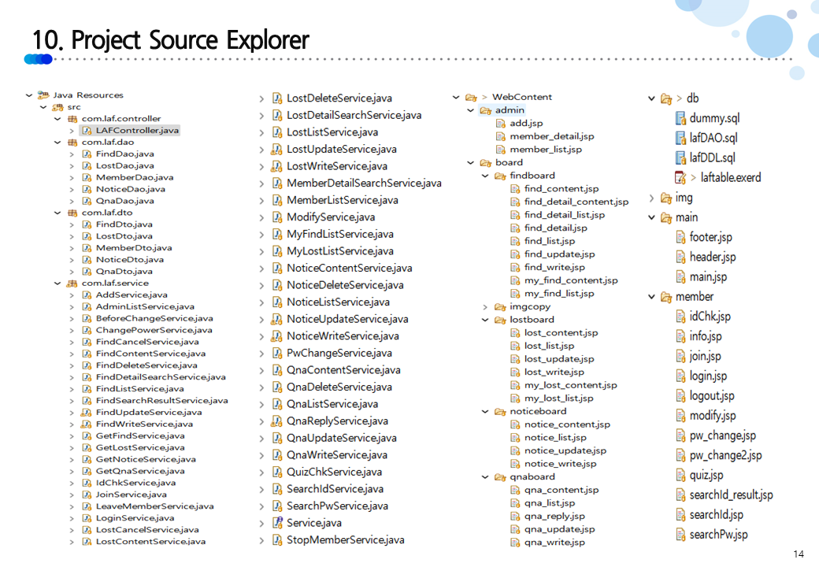Screen dimensions: 819x567
Task: Select find_detail_content.jsp file
Action: coord(576,202)
